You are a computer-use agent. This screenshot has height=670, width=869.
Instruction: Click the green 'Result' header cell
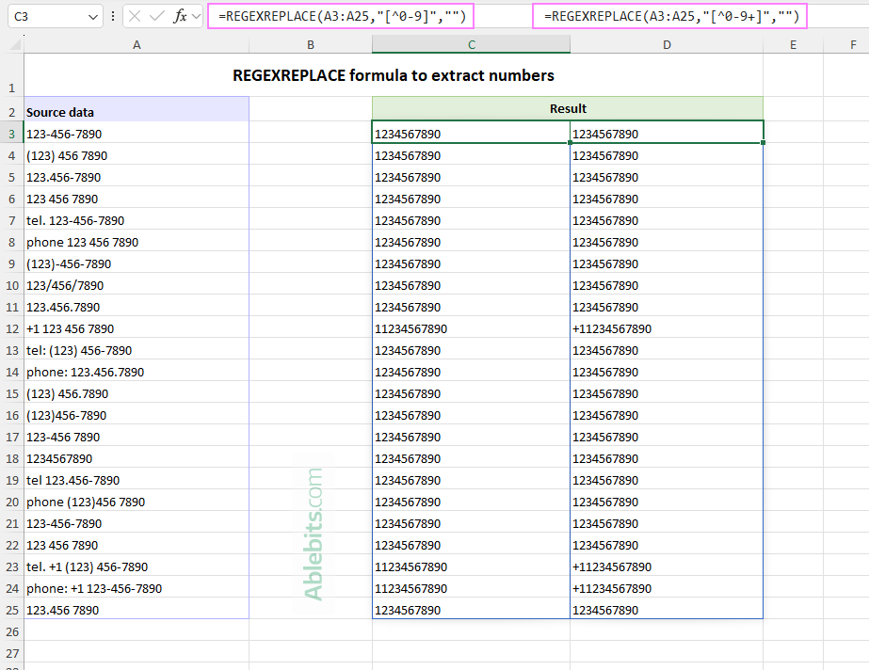click(x=568, y=108)
